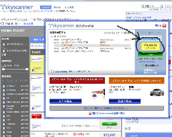Screen dimensions: 172x137
Task: Uncheck the Brussels Airlines checkbox
Action: tap(4, 106)
